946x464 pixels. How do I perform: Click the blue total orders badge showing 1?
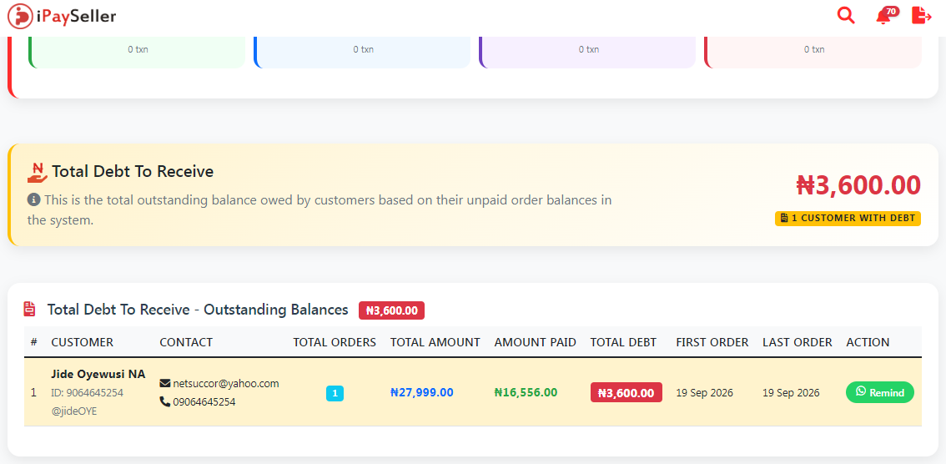[x=335, y=393]
